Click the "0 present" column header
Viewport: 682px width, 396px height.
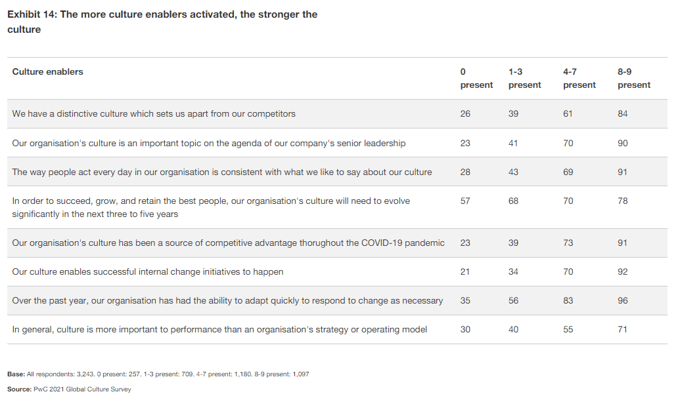point(476,78)
